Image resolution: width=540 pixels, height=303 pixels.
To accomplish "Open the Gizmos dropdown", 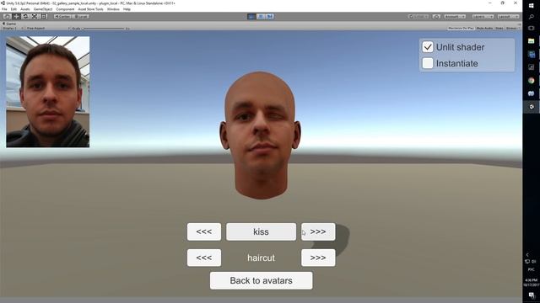I will (512, 28).
